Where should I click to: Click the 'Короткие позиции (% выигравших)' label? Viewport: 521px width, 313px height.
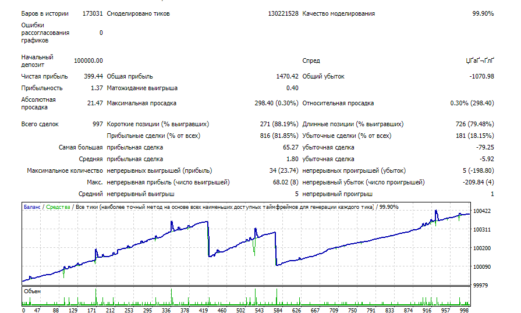pyautogui.click(x=158, y=124)
